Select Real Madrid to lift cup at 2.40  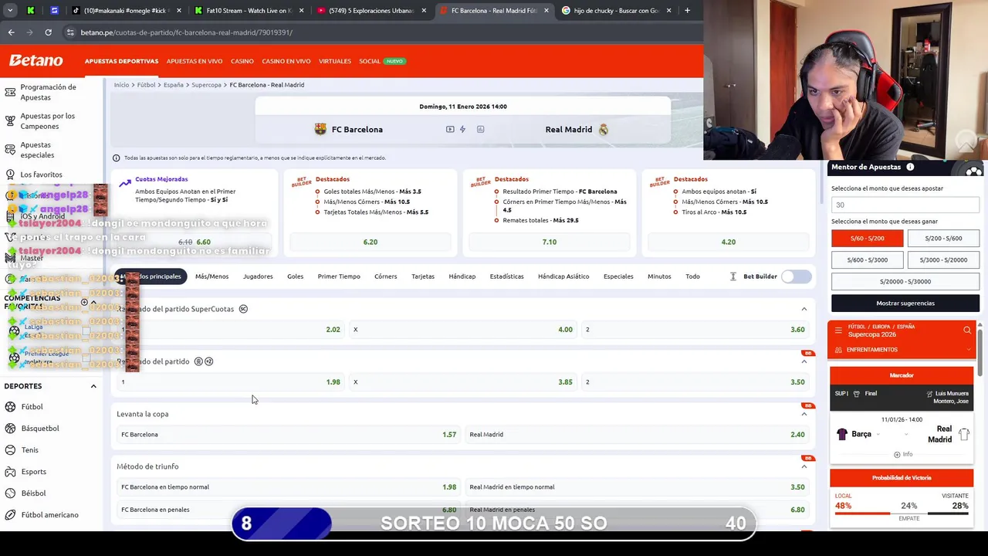click(x=637, y=435)
